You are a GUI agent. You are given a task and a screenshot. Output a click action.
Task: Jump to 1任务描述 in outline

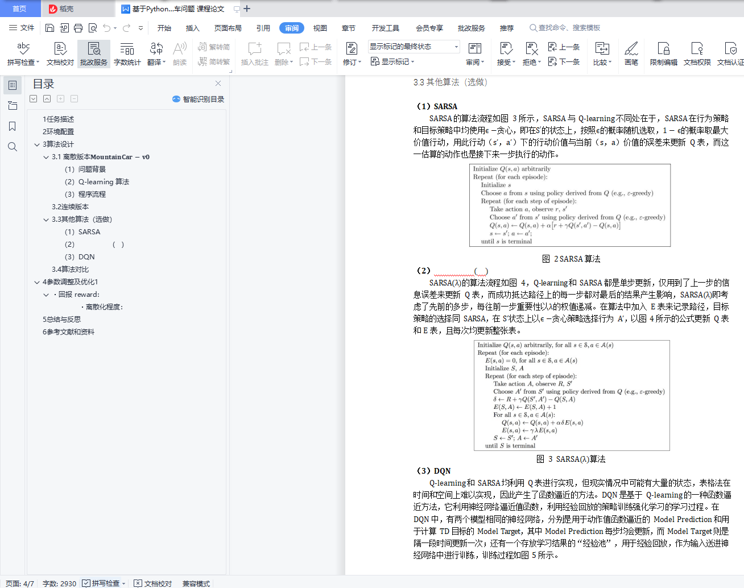tap(59, 119)
